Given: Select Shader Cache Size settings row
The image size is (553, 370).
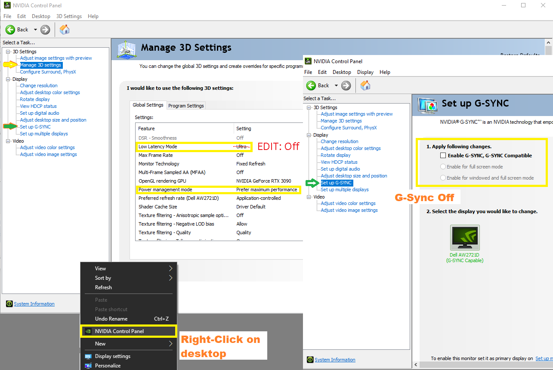Looking at the screenshot, I should coord(219,207).
